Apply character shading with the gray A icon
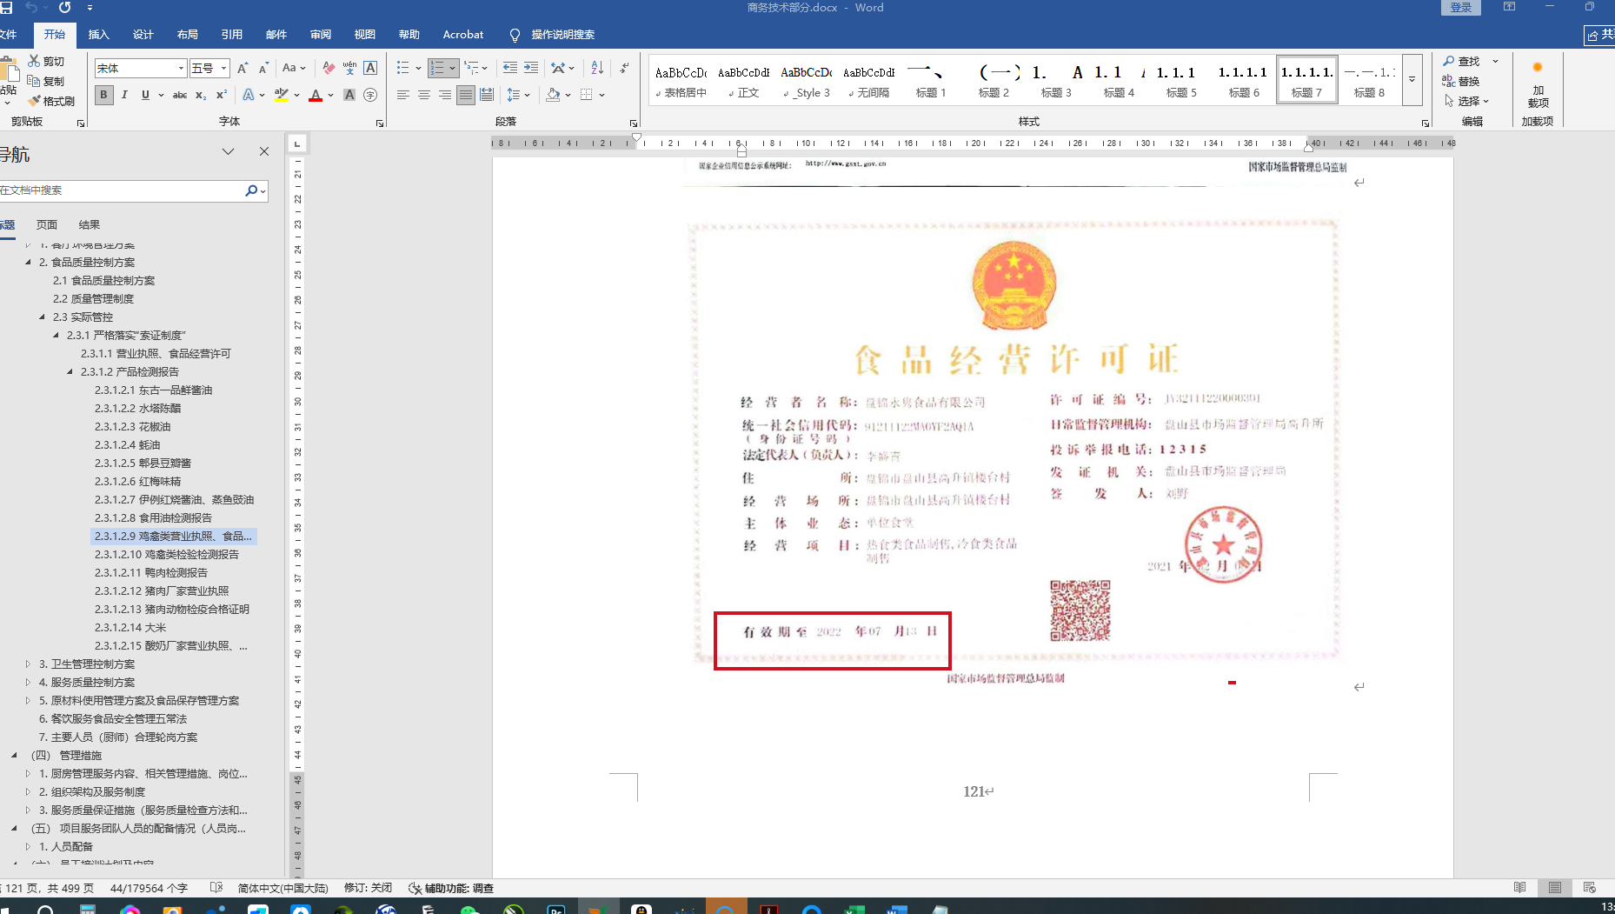Screen dimensions: 1615x914 (349, 95)
